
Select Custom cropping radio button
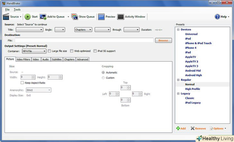click(103, 78)
